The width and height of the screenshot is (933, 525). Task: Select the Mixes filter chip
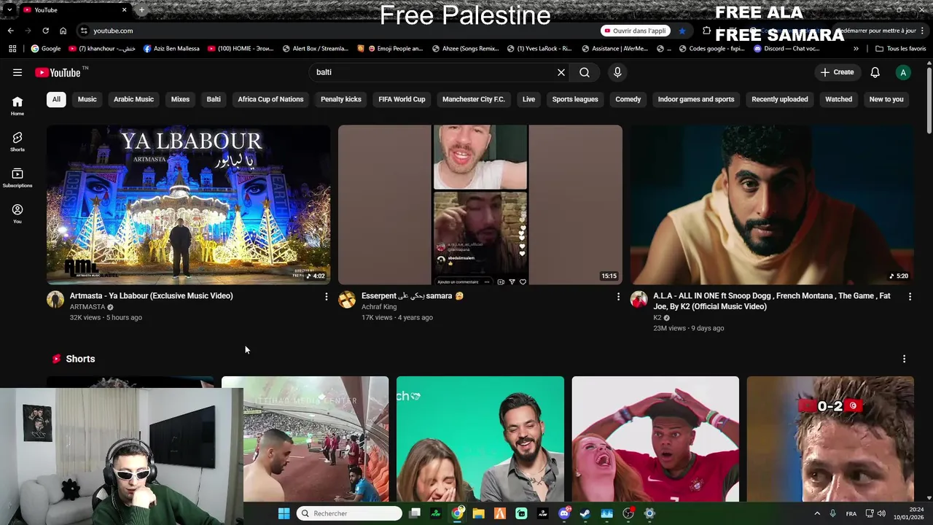(180, 99)
